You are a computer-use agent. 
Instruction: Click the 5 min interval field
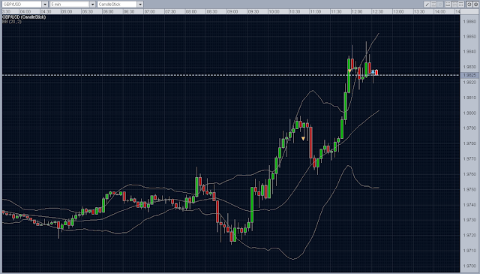pos(70,5)
